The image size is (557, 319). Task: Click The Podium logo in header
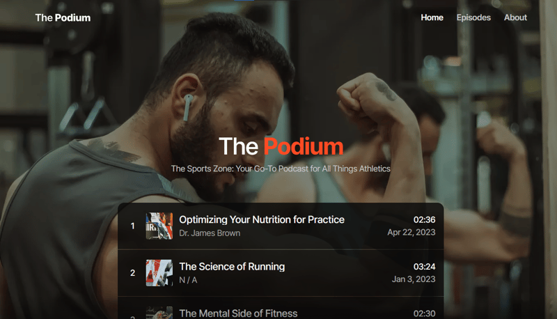63,17
